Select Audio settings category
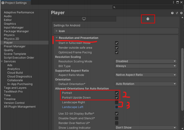The height and width of the screenshot is (130, 184). pyautogui.click(x=8, y=16)
